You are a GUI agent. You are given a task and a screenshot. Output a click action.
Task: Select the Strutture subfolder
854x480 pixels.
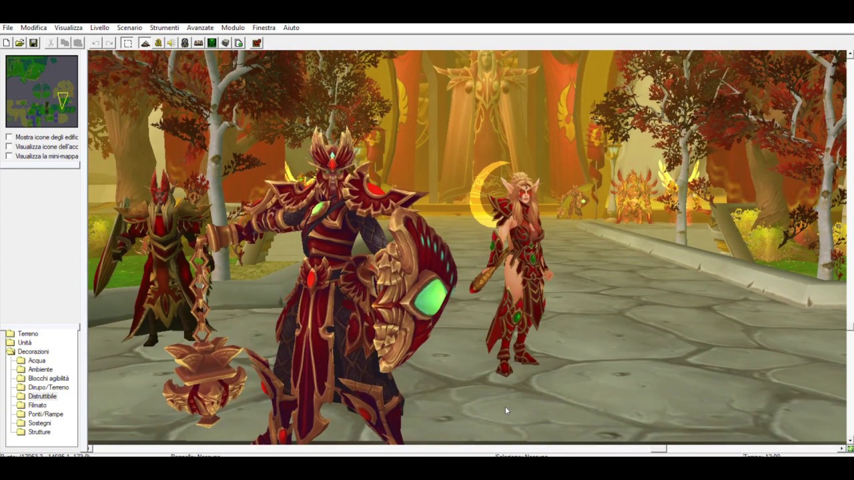coord(39,432)
